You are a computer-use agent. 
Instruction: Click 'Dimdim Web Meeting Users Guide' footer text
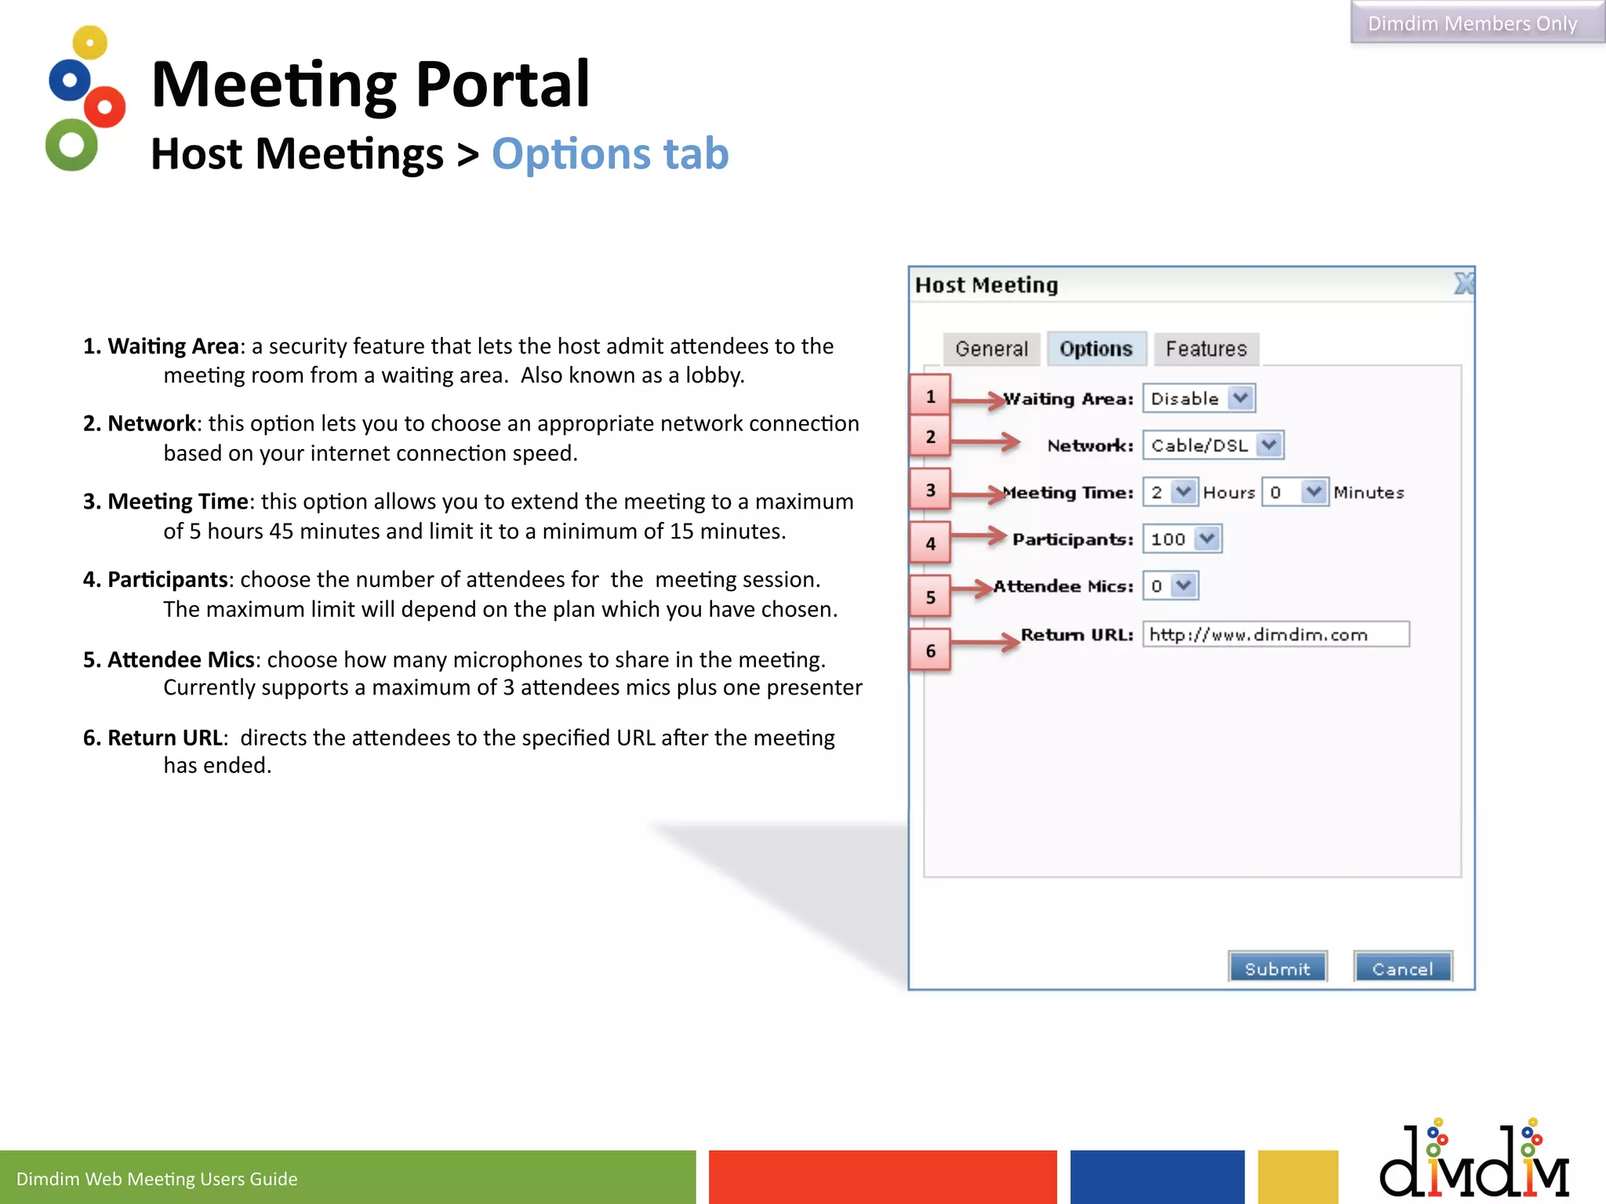pyautogui.click(x=157, y=1179)
